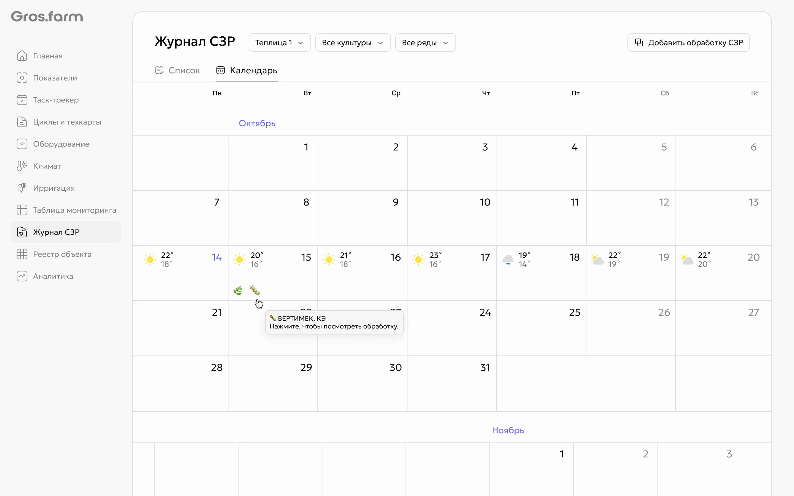Click the Журнал СЗР page title
Image resolution: width=794 pixels, height=496 pixels.
coord(195,41)
